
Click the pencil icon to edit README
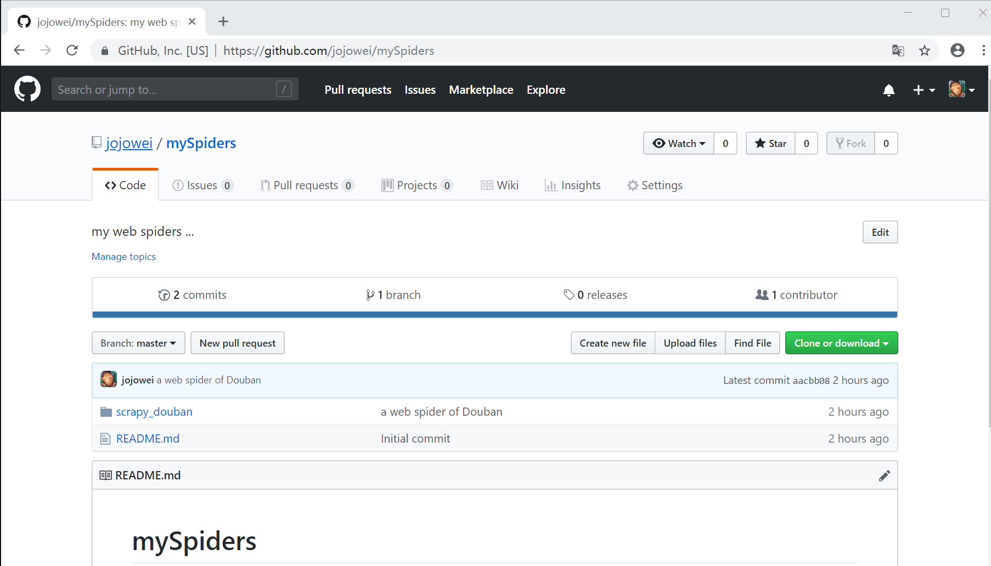[x=885, y=475]
